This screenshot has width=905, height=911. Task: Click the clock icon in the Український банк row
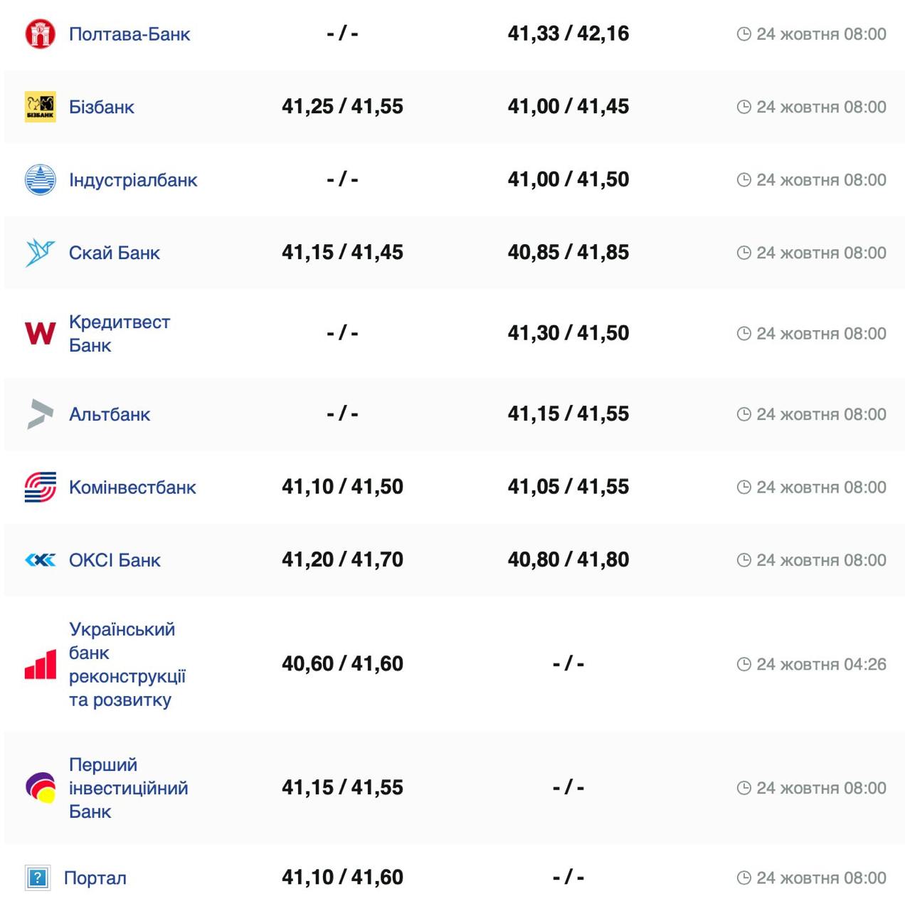point(743,665)
